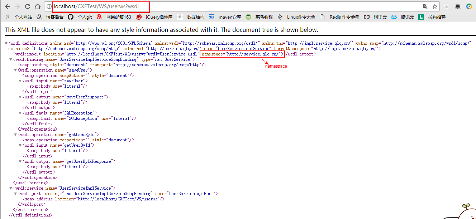
Task: Collapse the wsdl:output getUserByIdResponse node
Action: click(x=19, y=161)
